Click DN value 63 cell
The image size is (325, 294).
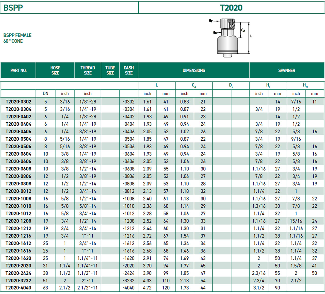click(45, 288)
